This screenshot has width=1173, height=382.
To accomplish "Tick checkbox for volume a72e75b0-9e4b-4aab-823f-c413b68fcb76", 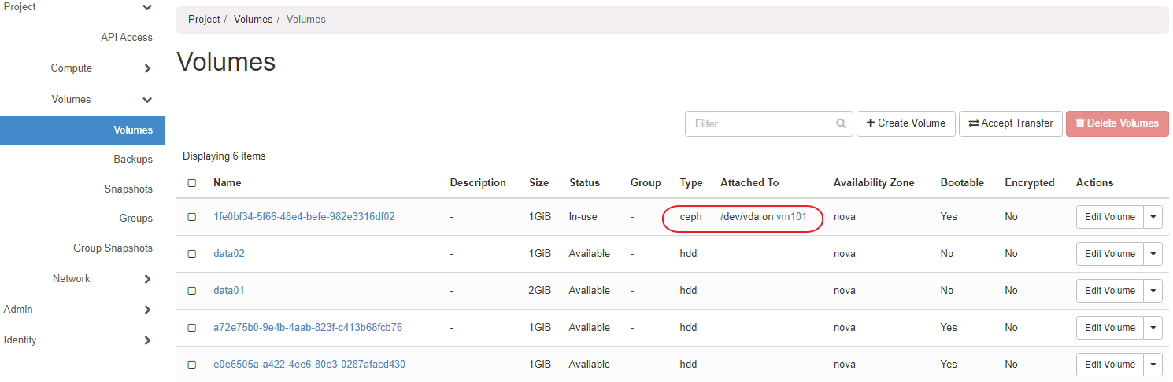I will (192, 328).
